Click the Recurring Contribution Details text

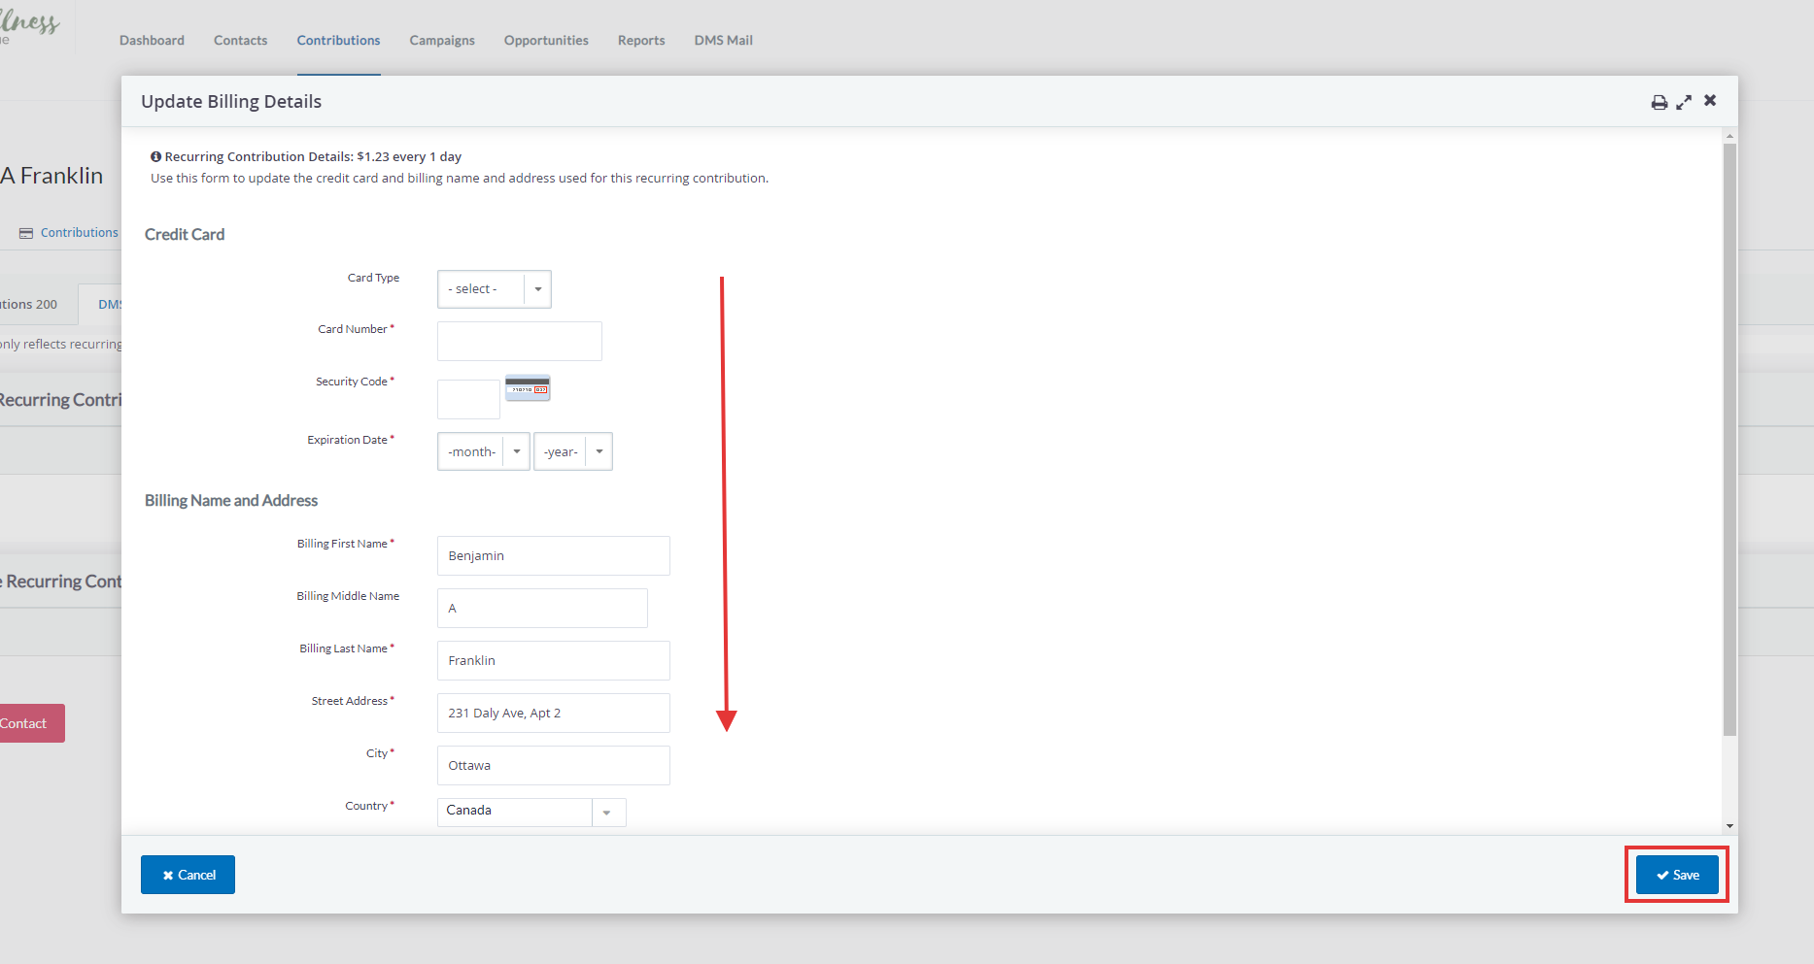click(313, 156)
